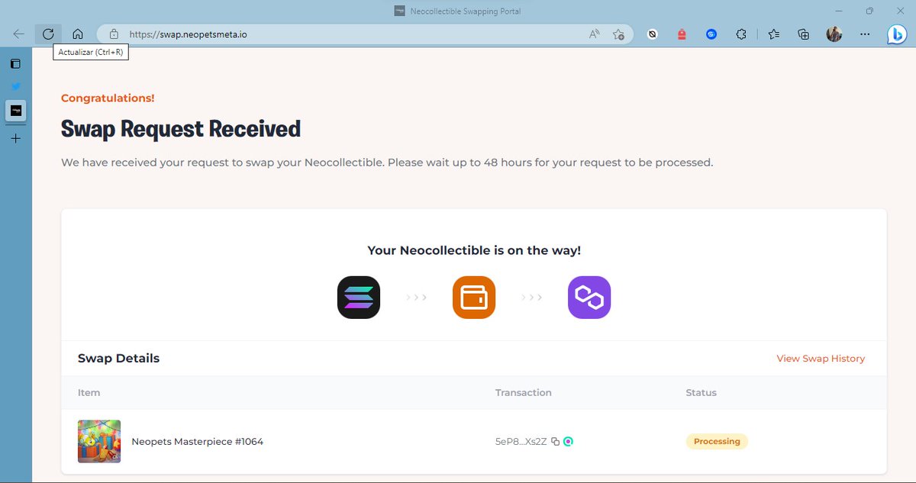Open the browser Settings and more menu
This screenshot has width=916, height=483.
(x=865, y=34)
